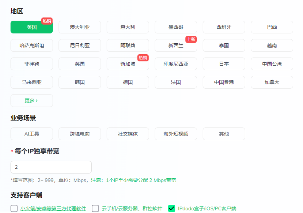Choose 德国 as region
This screenshot has height=213, width=303.
[128, 82]
